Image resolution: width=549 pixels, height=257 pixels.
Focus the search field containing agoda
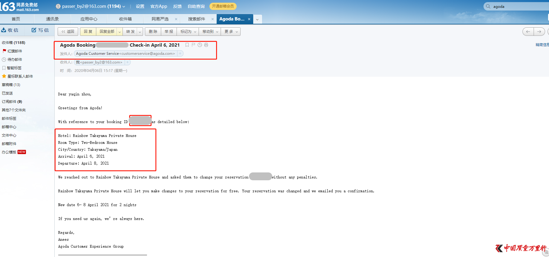point(519,6)
